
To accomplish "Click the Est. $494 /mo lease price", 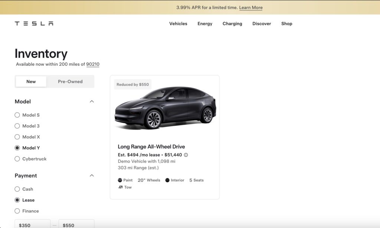I will (x=139, y=155).
